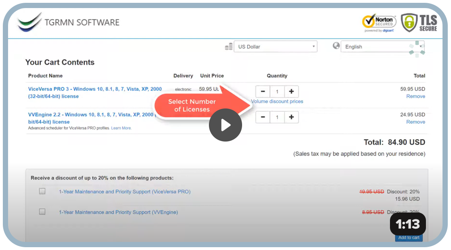
Task: Click the TLS Secure badge
Action: (x=419, y=23)
